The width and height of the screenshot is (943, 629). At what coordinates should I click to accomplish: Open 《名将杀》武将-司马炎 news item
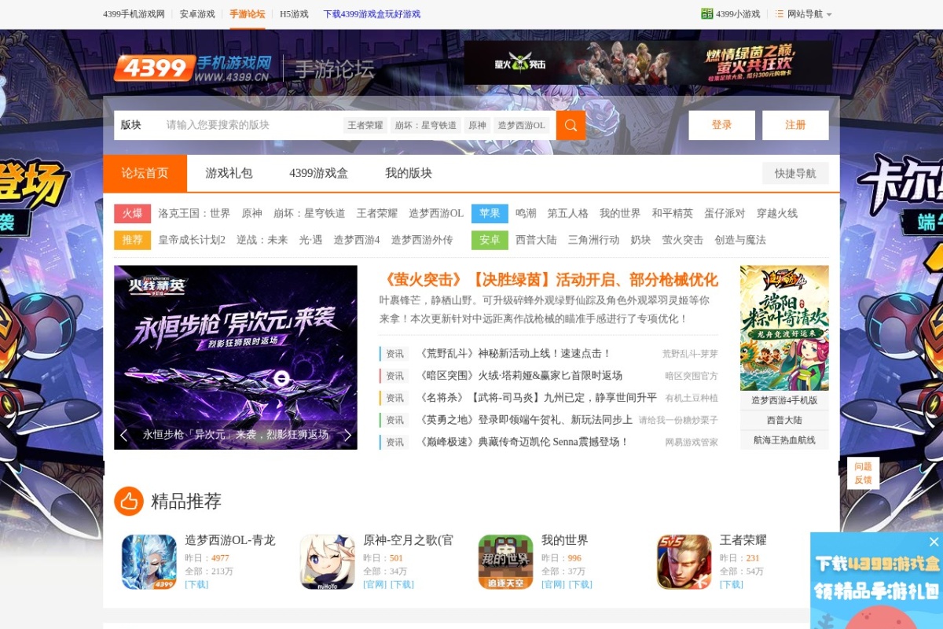tap(537, 398)
